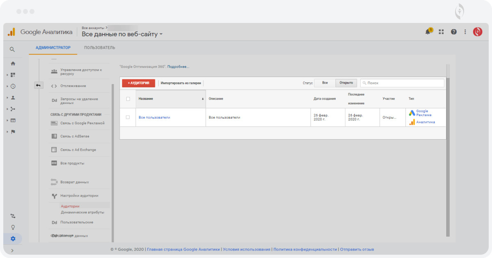Open notifications bell icon

click(x=428, y=32)
